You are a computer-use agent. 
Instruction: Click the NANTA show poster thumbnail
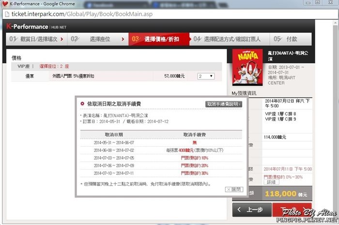[x=247, y=67]
